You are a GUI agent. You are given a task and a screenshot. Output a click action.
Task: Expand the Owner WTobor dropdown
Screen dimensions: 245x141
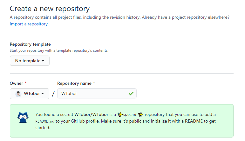(x=30, y=93)
